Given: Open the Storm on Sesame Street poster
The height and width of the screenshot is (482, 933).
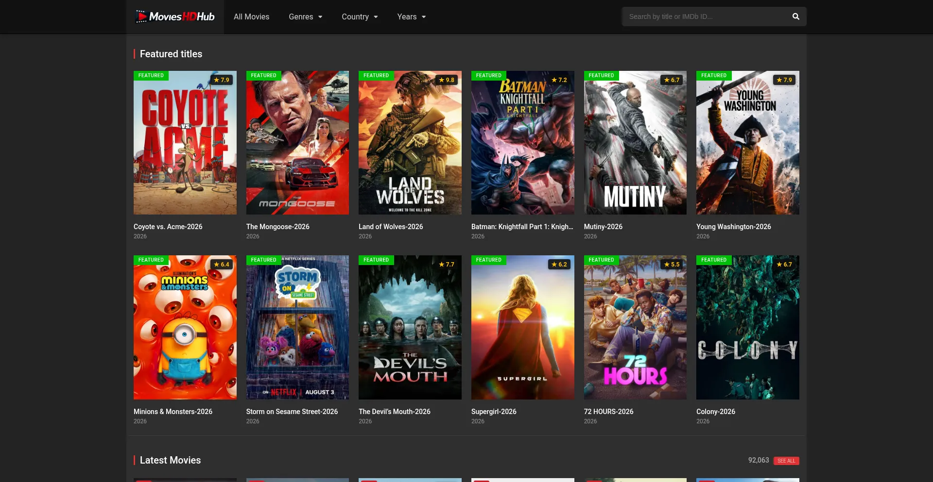Looking at the screenshot, I should (297, 328).
